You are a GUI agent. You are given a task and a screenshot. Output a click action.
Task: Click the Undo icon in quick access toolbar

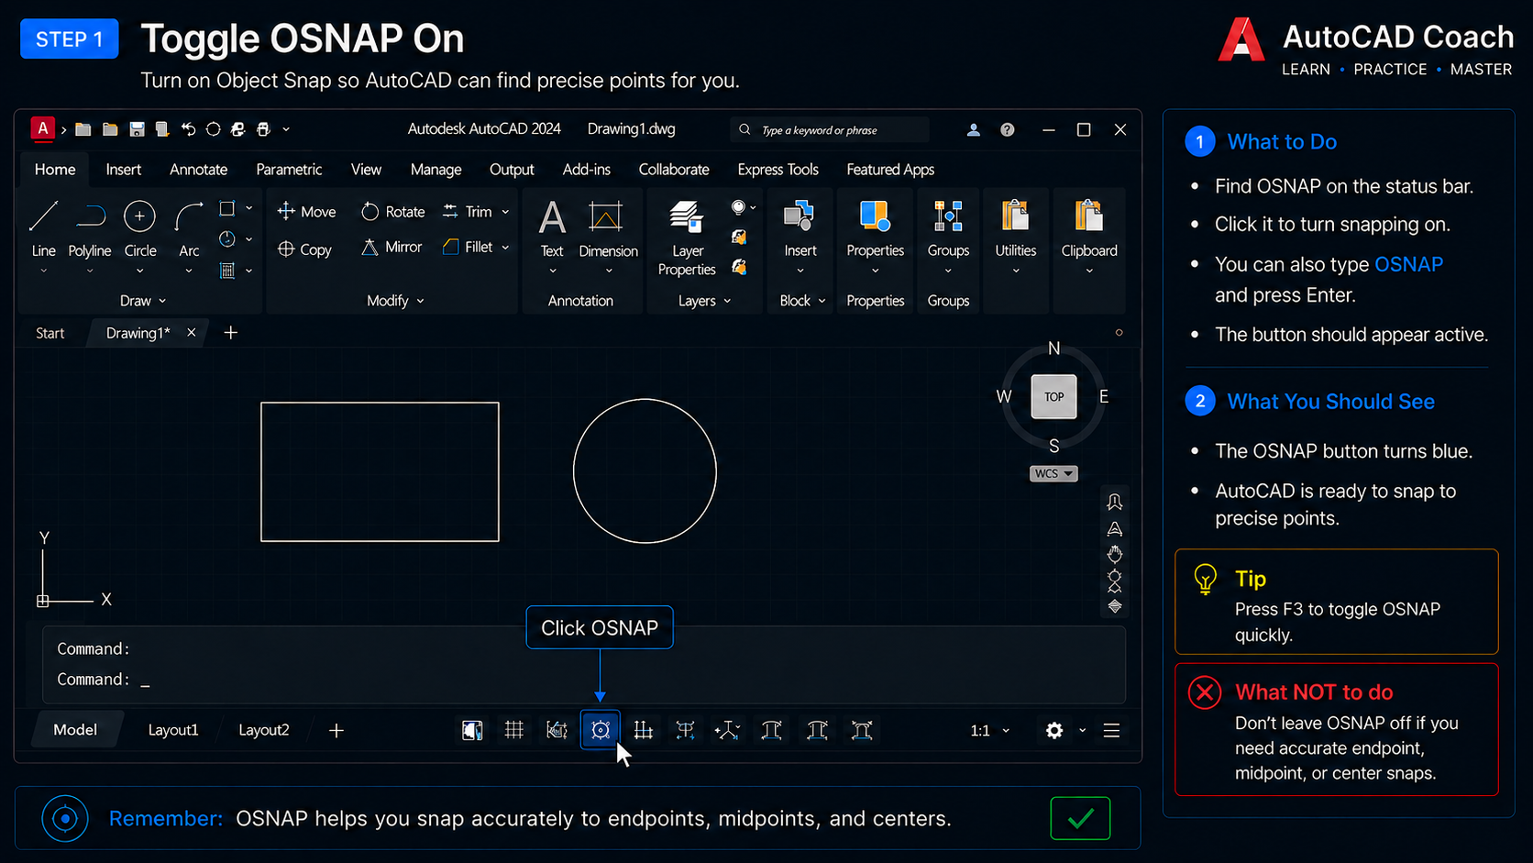tap(188, 129)
